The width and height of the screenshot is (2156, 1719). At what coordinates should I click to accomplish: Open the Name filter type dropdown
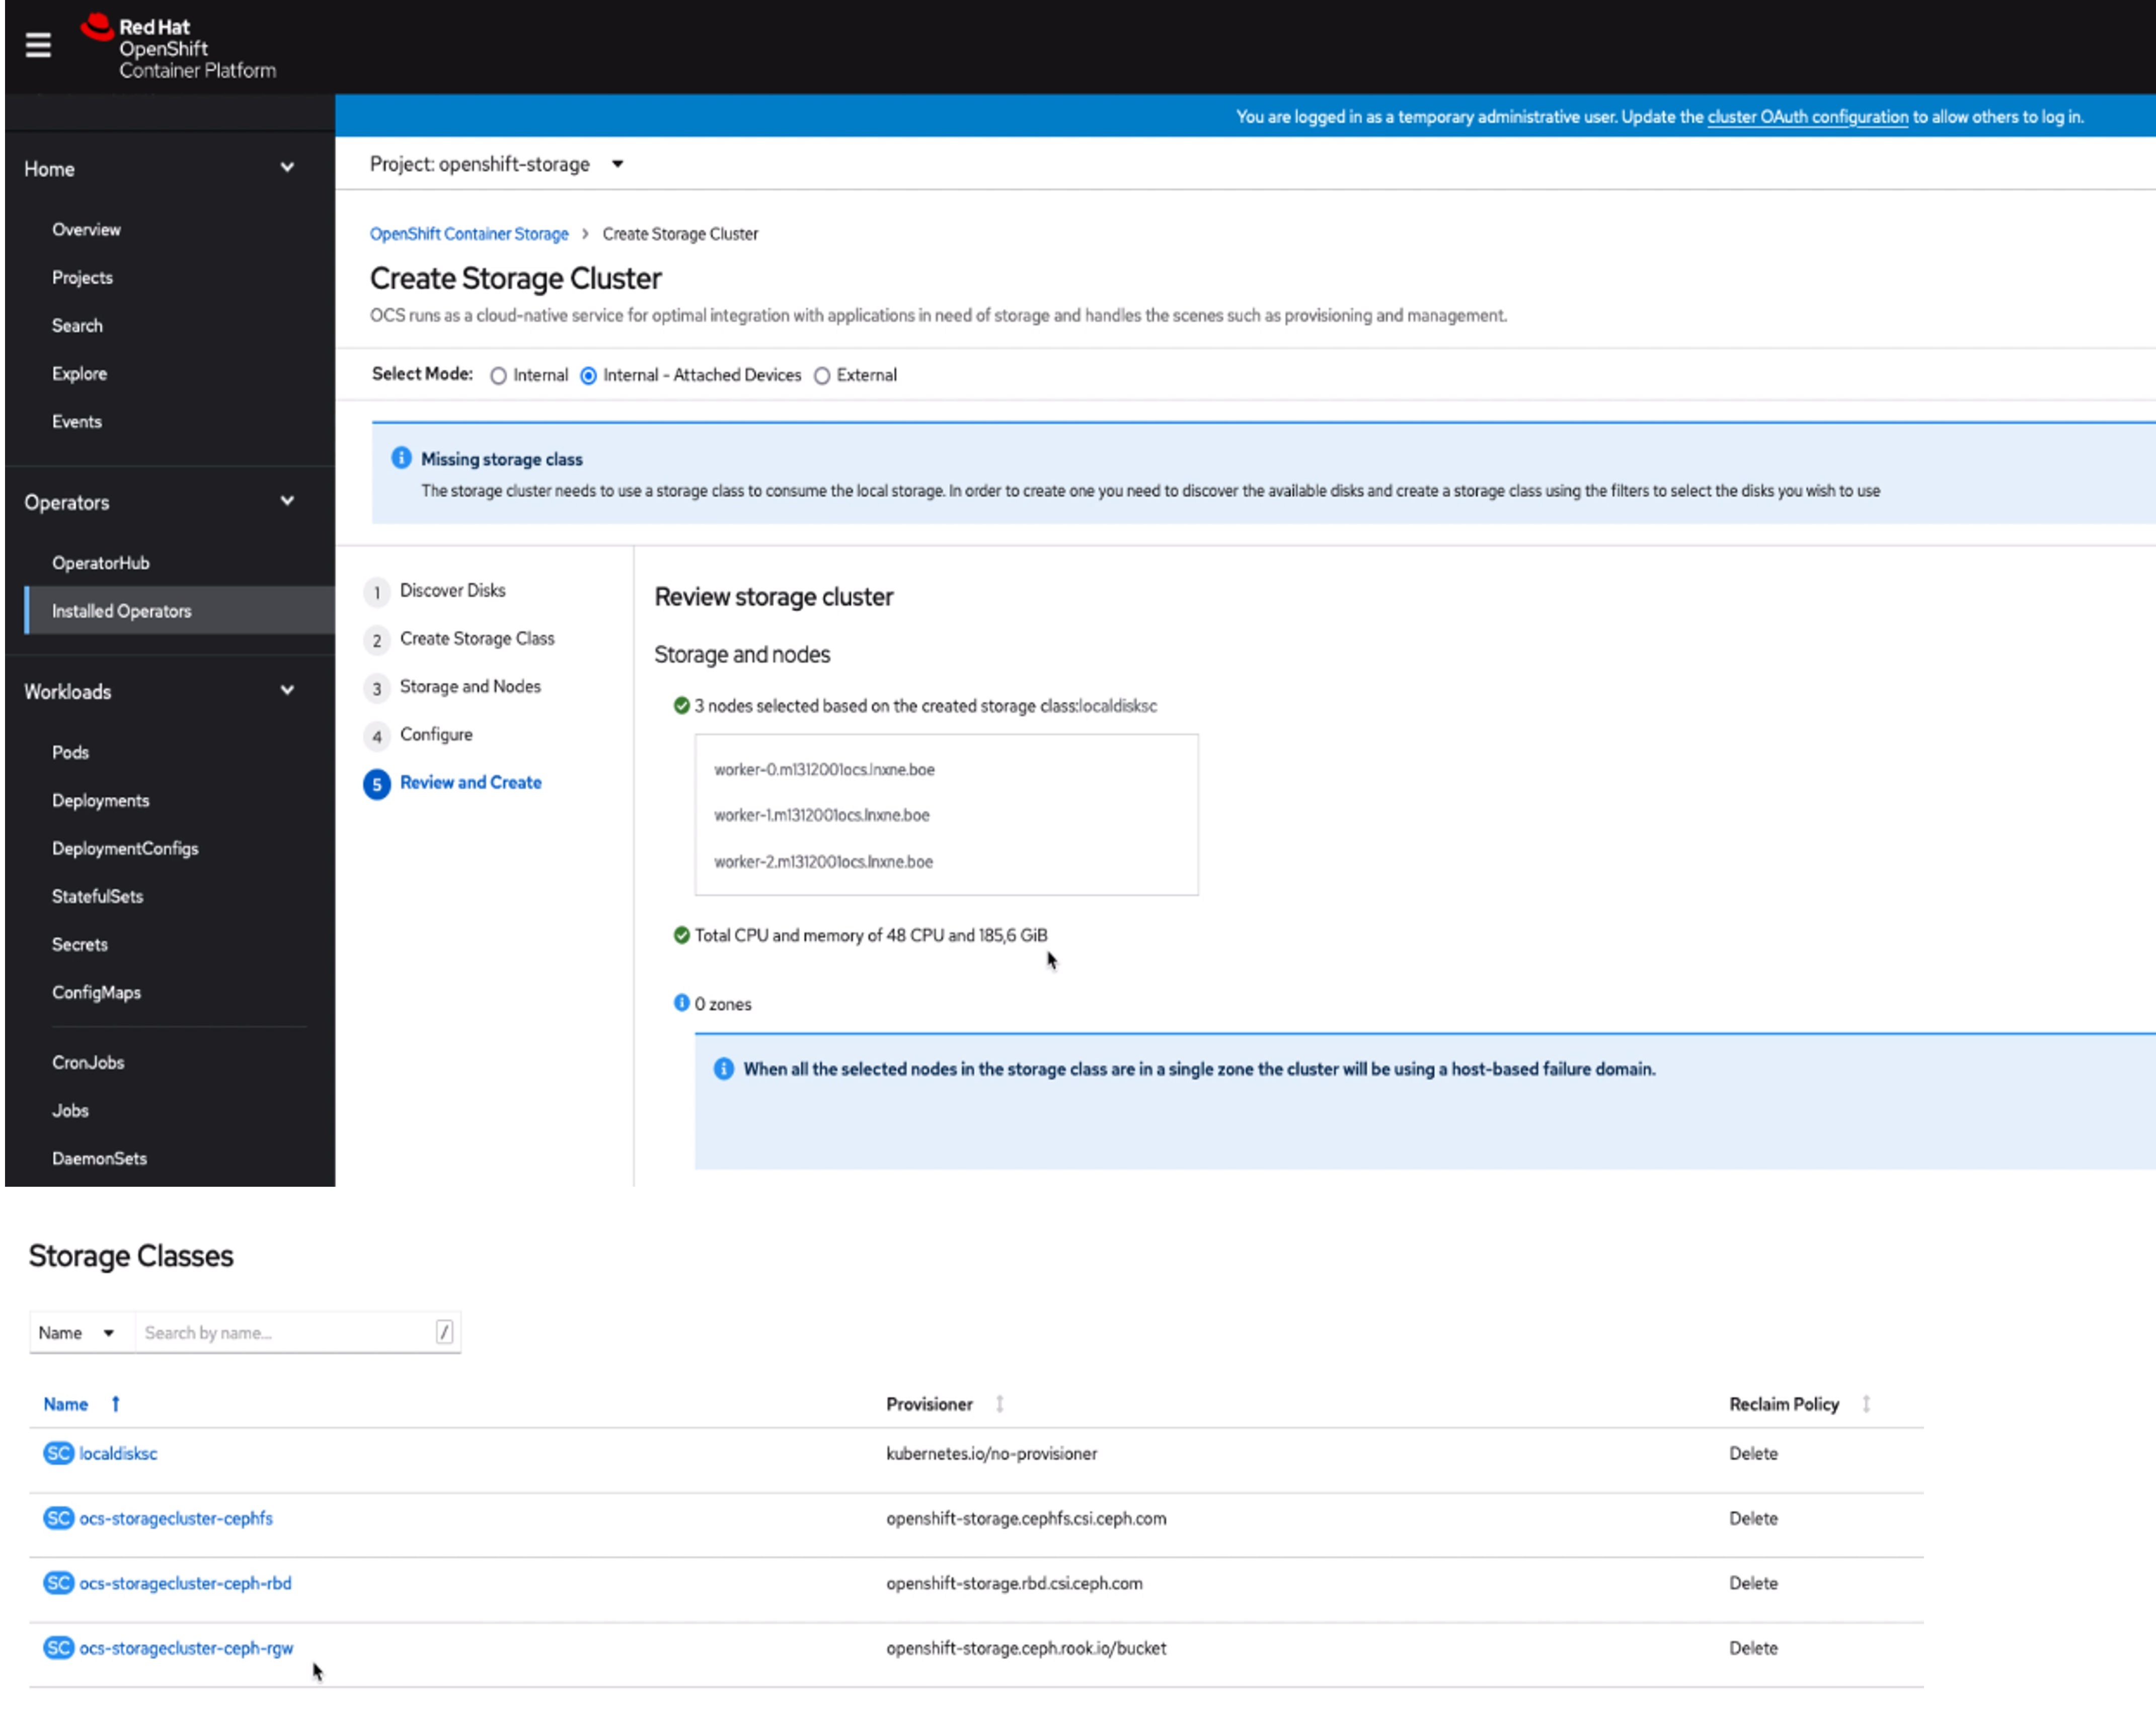pos(78,1332)
